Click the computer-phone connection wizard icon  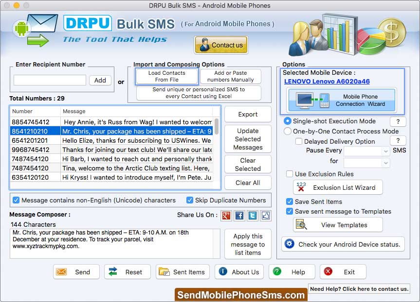pos(312,100)
